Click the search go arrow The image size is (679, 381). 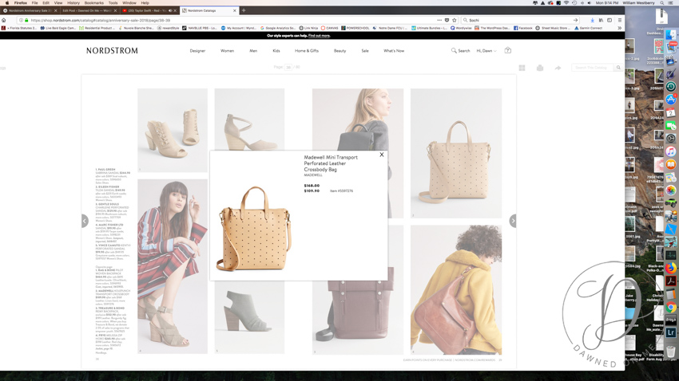[x=575, y=20]
